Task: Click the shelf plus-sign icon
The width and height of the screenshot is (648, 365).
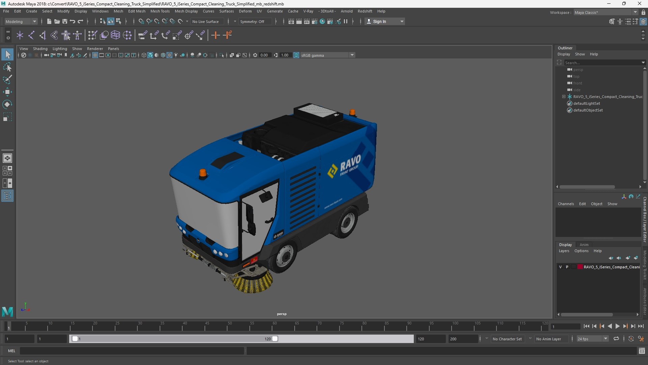Action: [215, 35]
